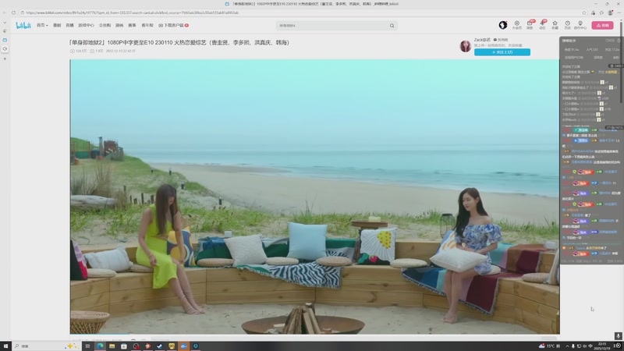
Task: Focus the bilibili search input field
Action: click(332, 26)
